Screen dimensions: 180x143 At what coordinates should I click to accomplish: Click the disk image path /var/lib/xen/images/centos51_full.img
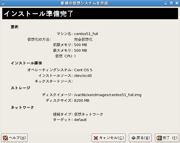point(108,95)
